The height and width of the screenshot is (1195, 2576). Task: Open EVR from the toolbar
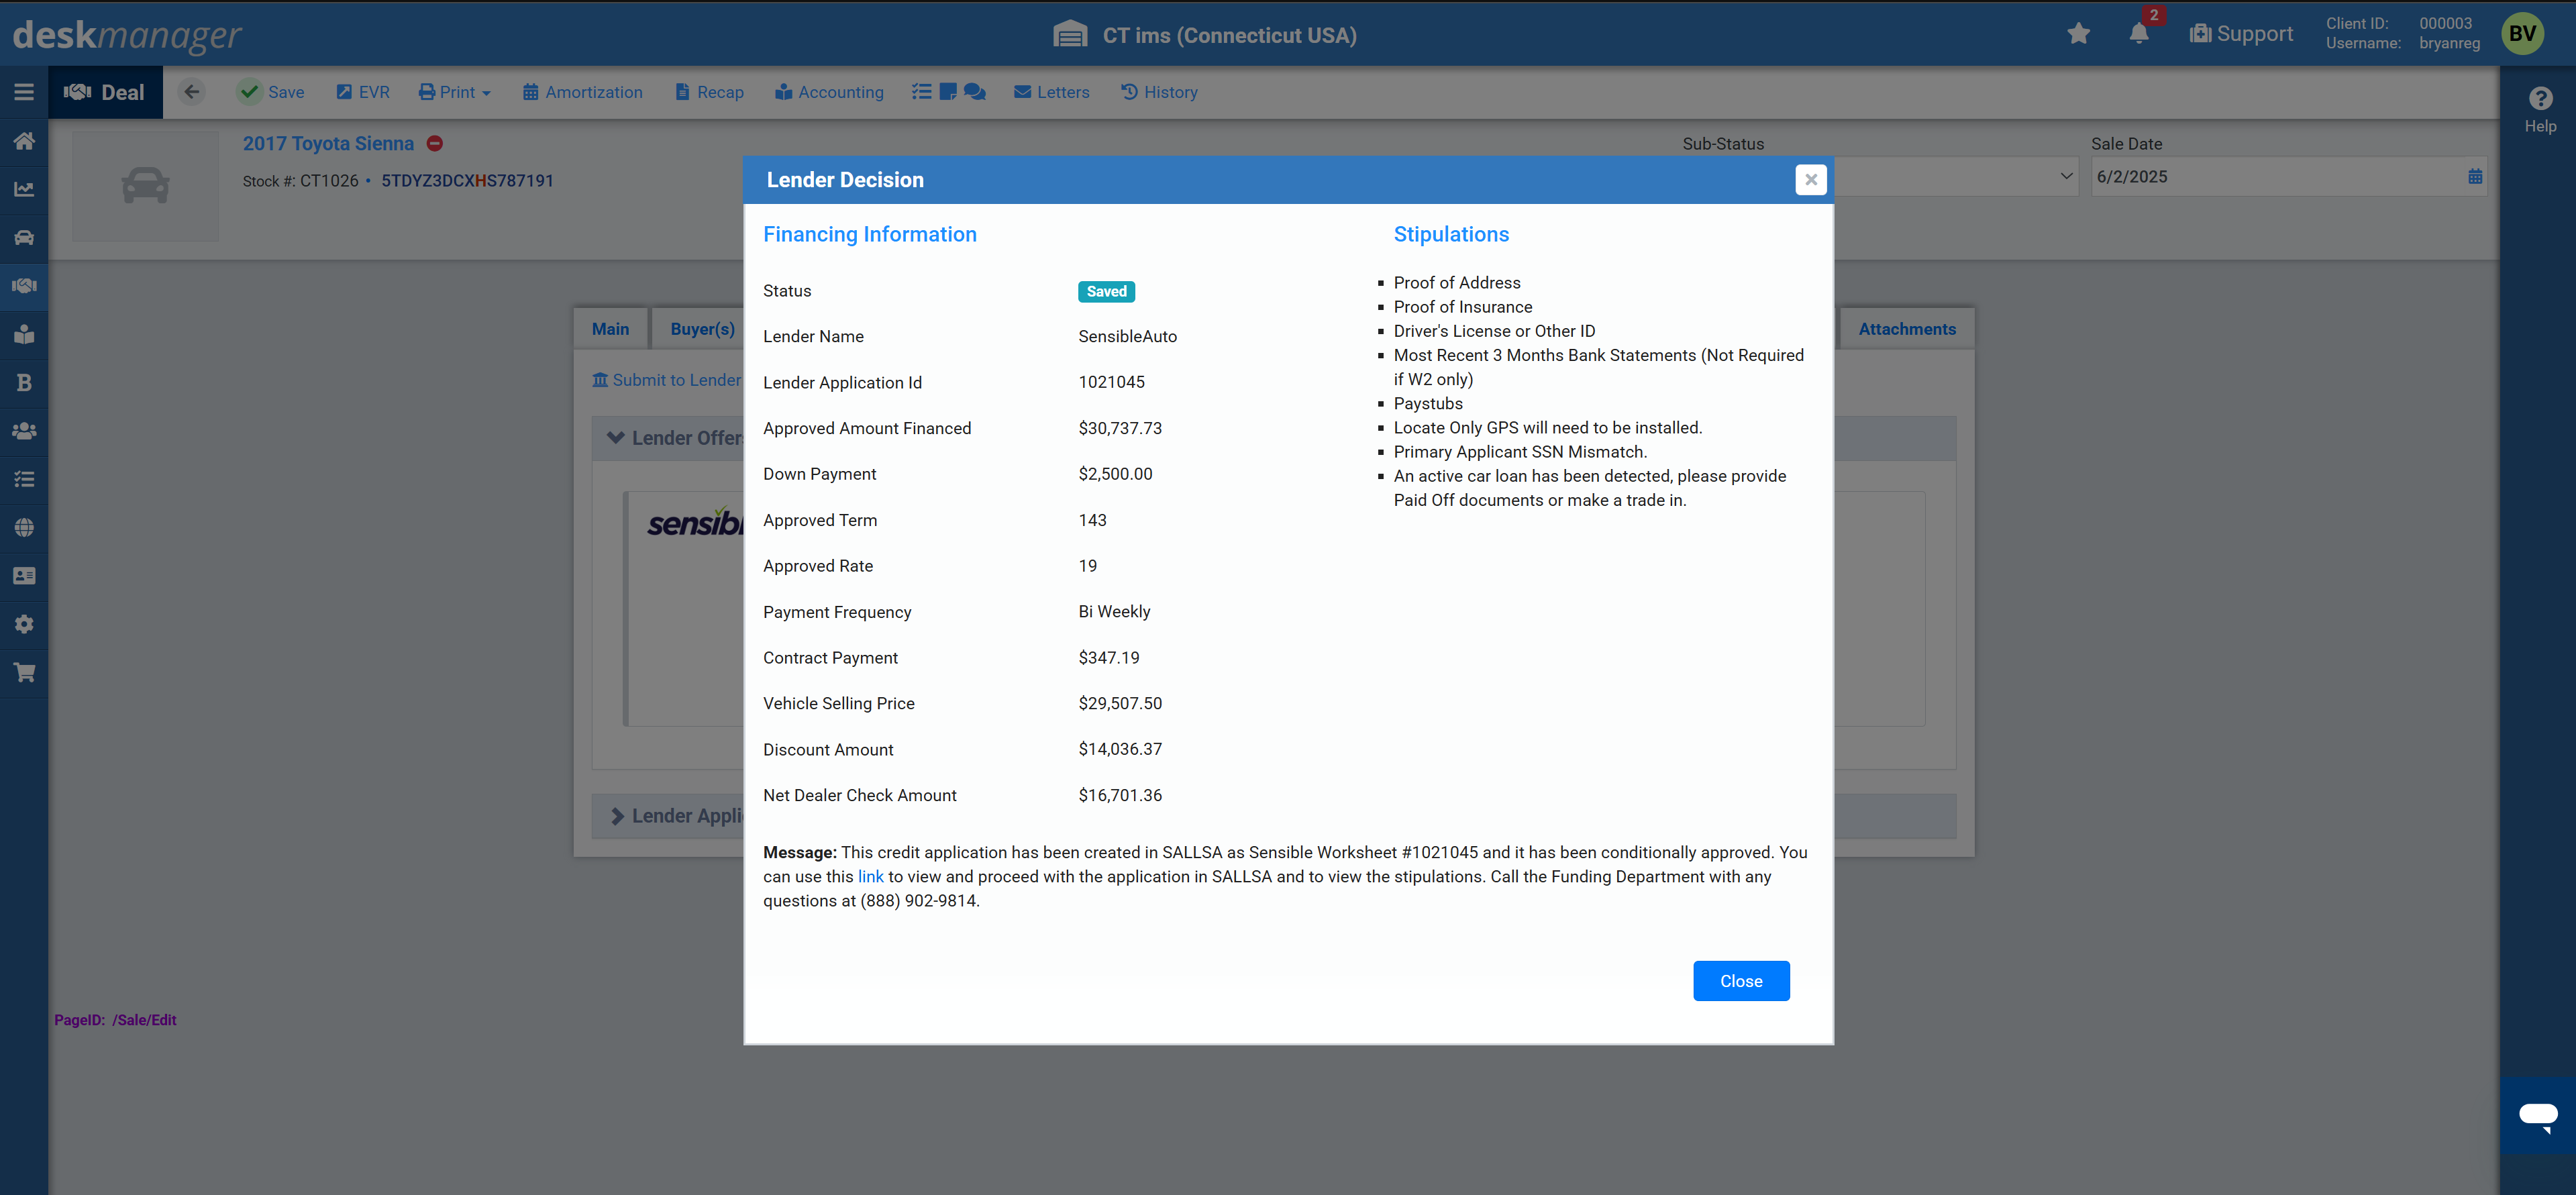click(363, 92)
